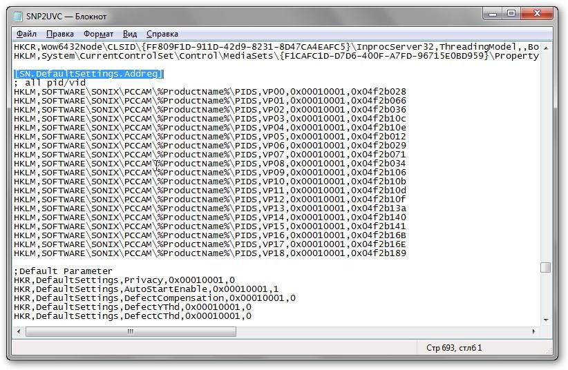Viewport: 568px width, 370px height.
Task: Click the Notepad icon in the title bar
Action: 20,16
